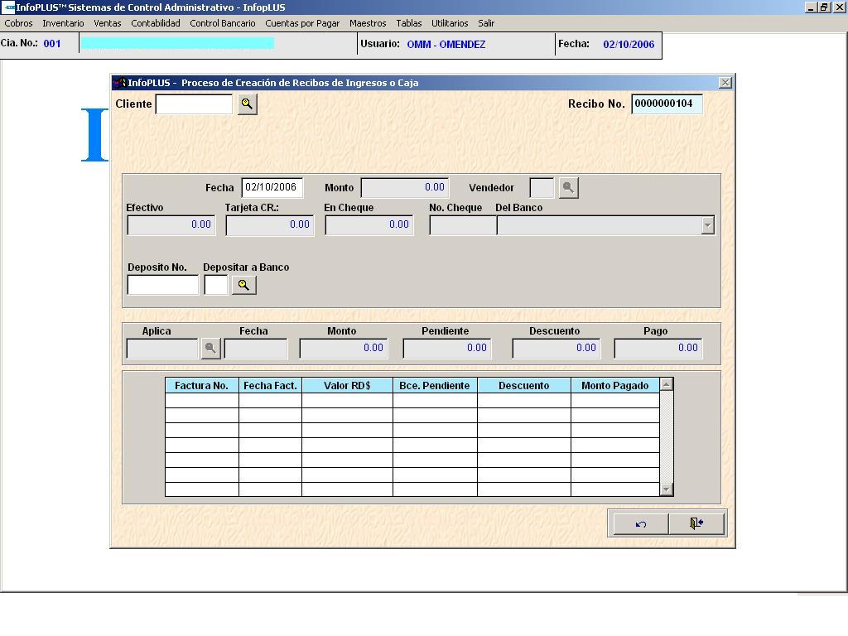Click the Vendedor code field

542,188
